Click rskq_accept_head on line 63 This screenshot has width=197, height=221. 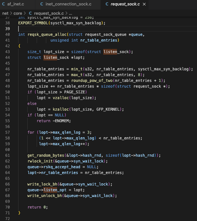(x=62, y=167)
